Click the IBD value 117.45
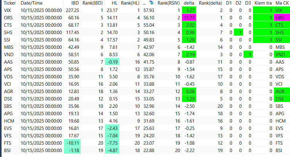 pyautogui.click(x=73, y=33)
